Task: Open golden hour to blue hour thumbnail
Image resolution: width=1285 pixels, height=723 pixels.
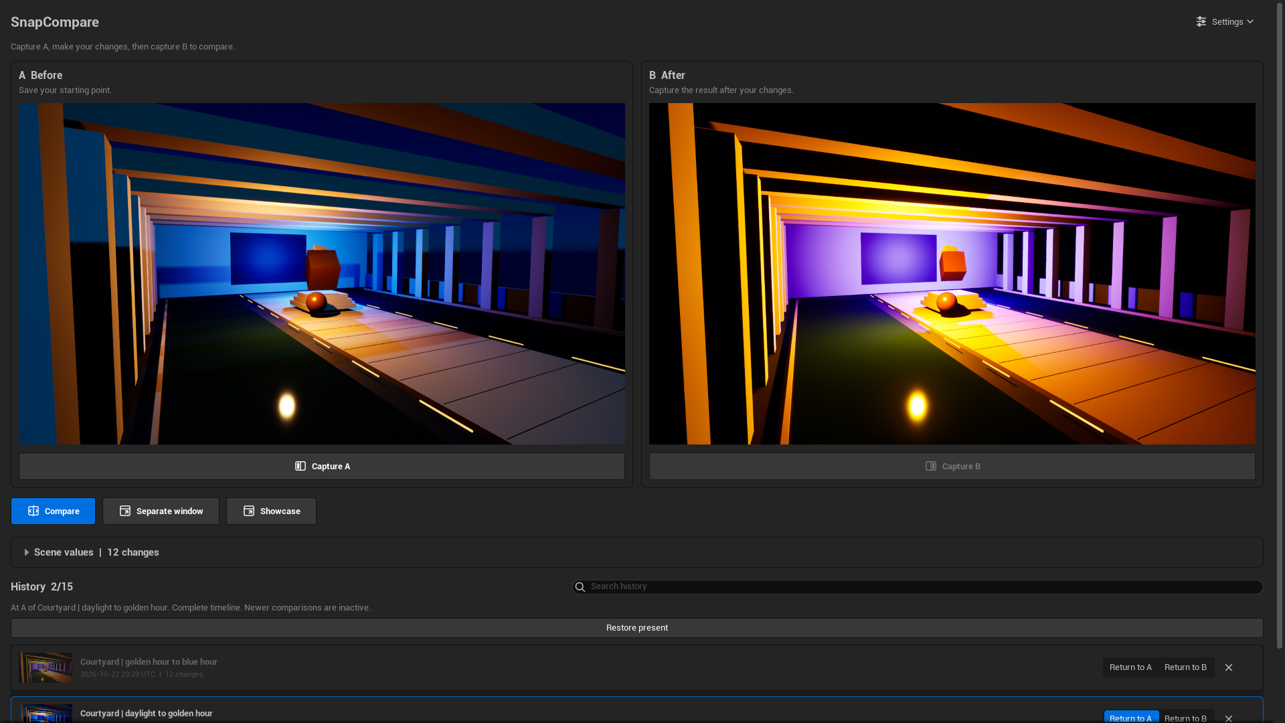Action: pos(46,667)
